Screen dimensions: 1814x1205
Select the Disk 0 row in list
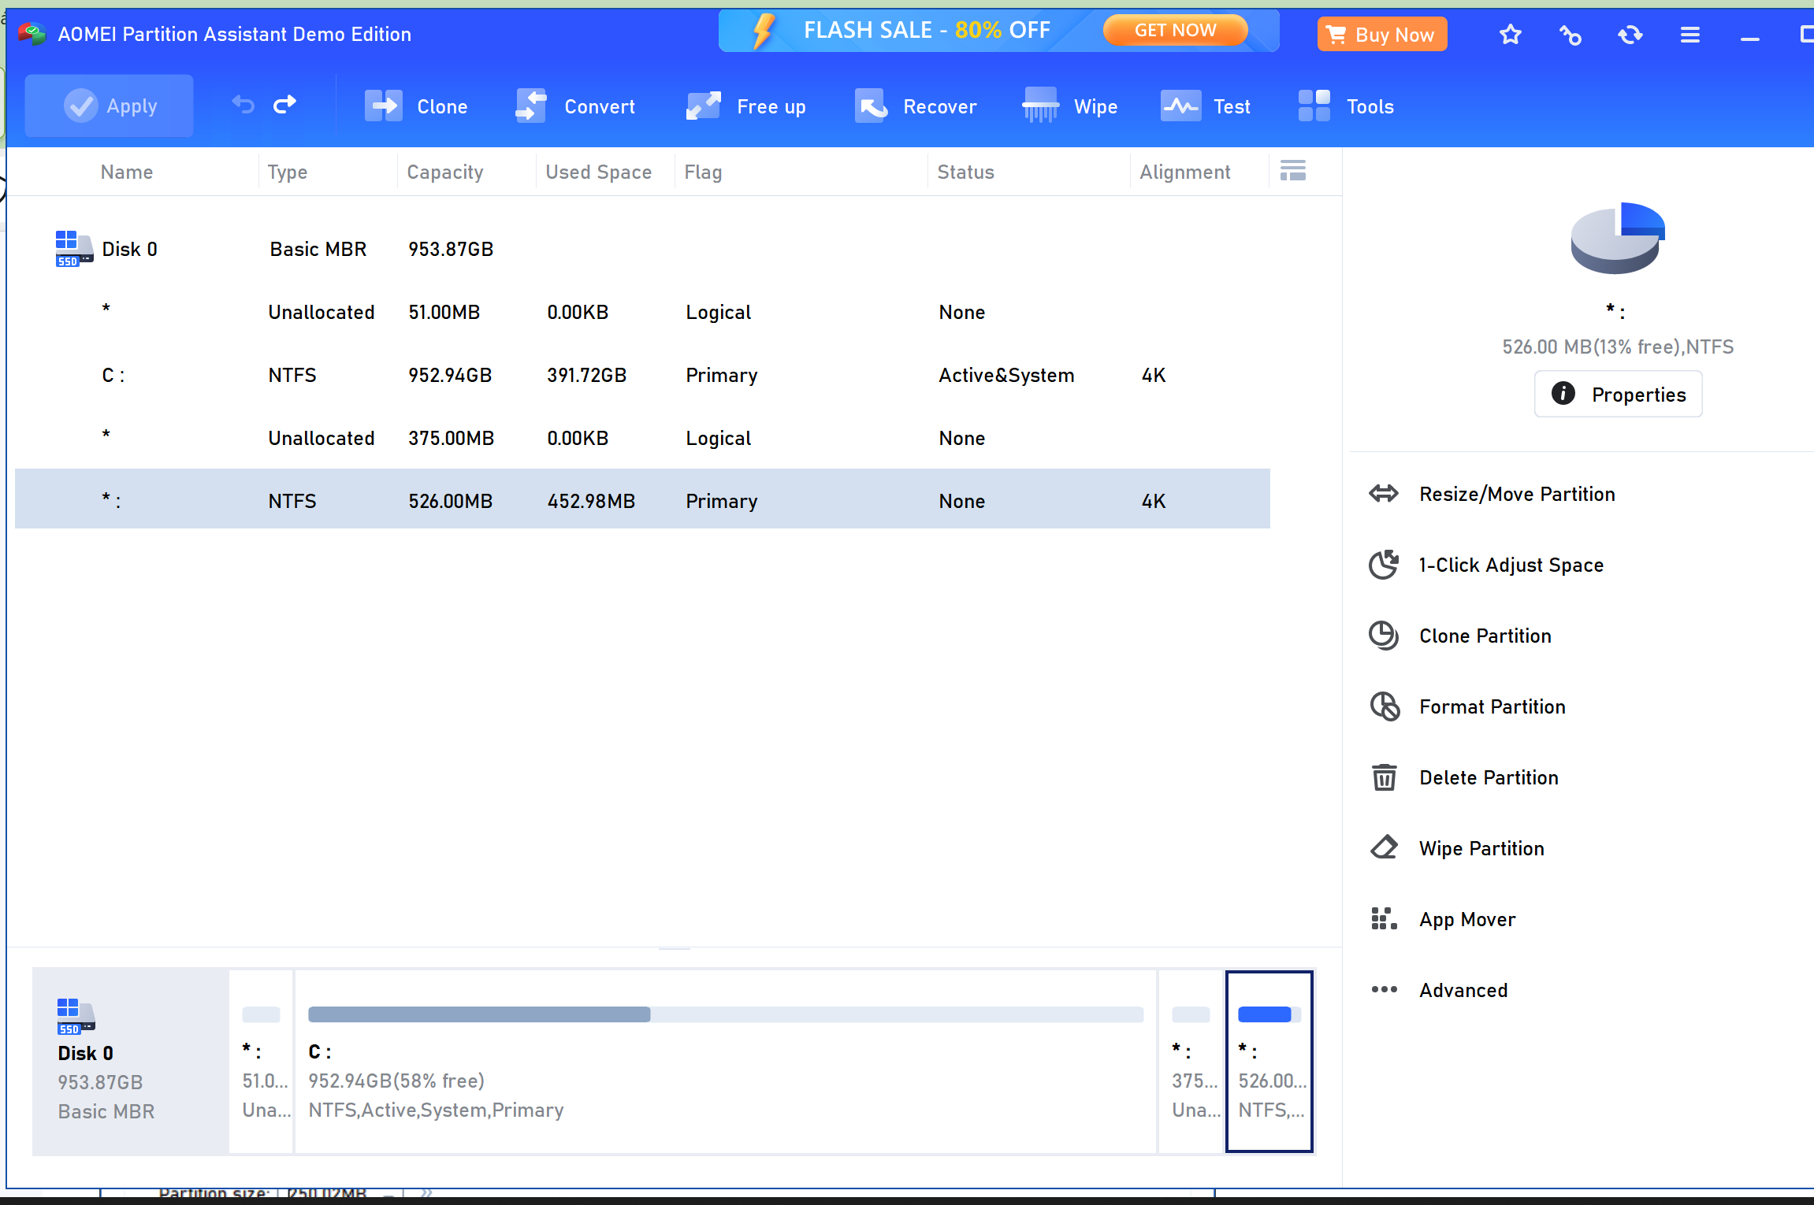(642, 249)
